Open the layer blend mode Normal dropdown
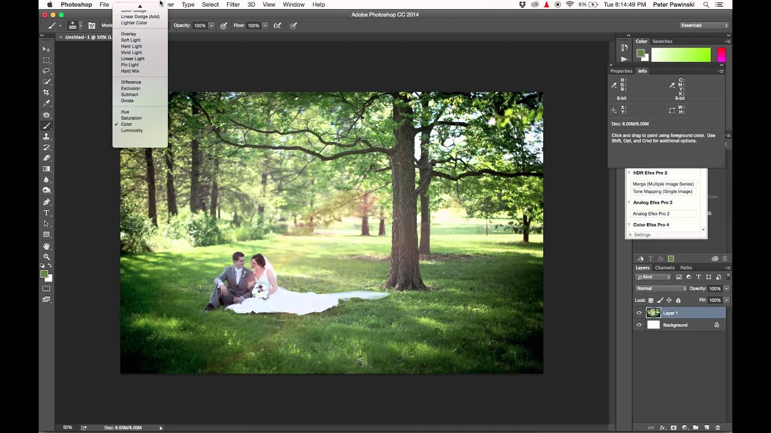 click(x=661, y=289)
